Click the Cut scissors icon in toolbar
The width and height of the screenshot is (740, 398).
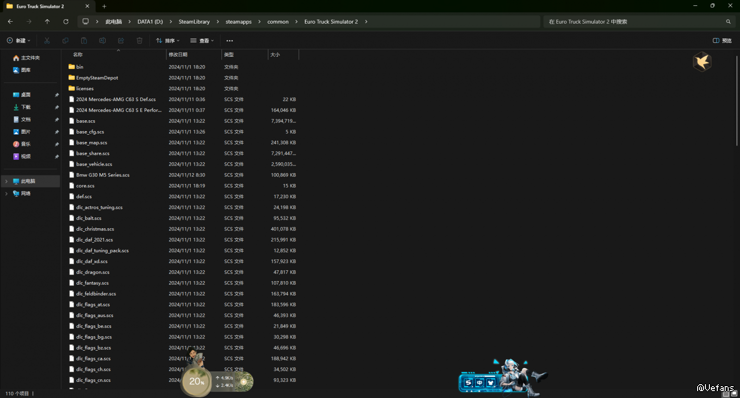[47, 40]
